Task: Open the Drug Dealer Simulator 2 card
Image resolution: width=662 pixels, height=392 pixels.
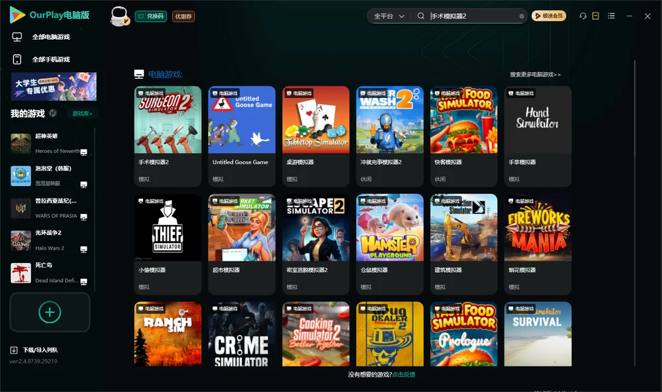Action: (x=390, y=334)
